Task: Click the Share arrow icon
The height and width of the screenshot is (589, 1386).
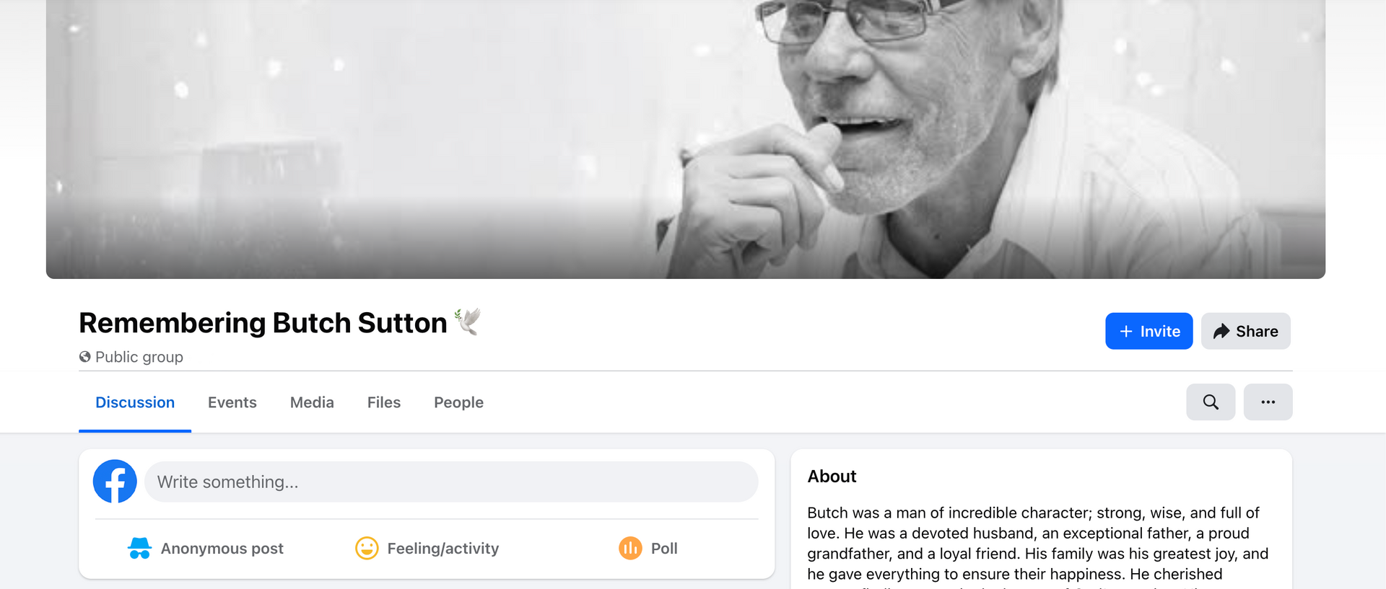Action: tap(1221, 332)
